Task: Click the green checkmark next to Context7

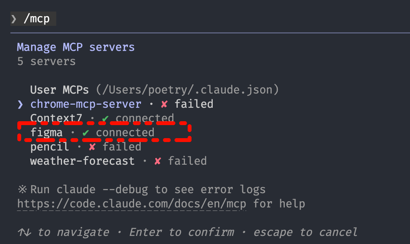Action: pyautogui.click(x=105, y=118)
